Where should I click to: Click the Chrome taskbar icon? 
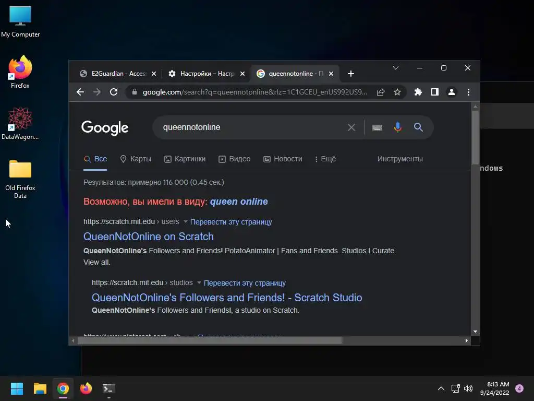tap(63, 388)
